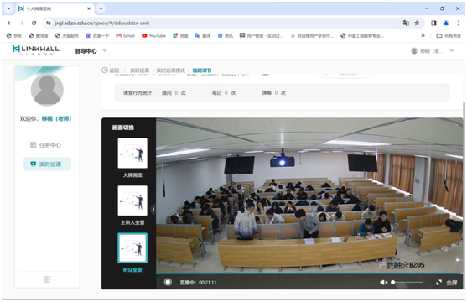The image size is (467, 302).
Task: Switch to the 主讲人全景 view thumbnail
Action: [132, 200]
